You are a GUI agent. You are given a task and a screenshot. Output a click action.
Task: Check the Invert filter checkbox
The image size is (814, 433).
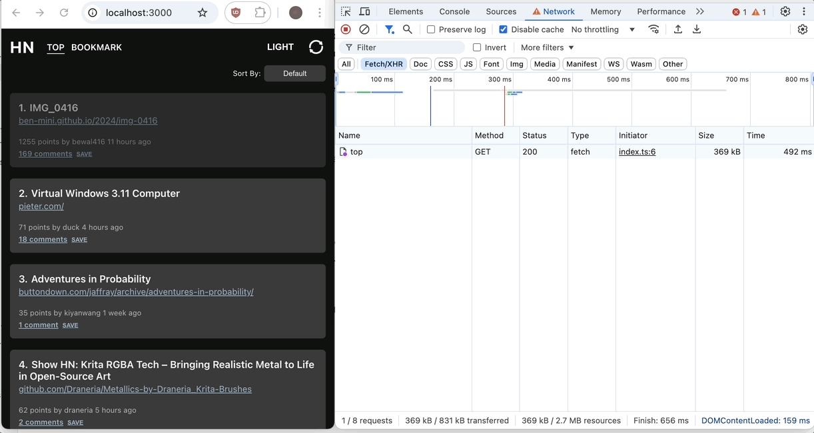point(477,47)
